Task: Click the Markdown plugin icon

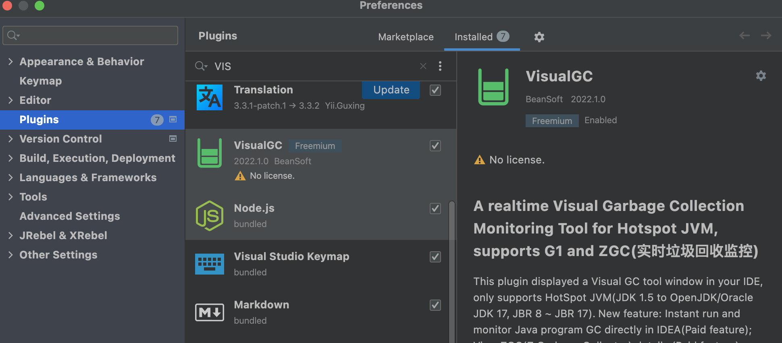Action: tap(210, 312)
